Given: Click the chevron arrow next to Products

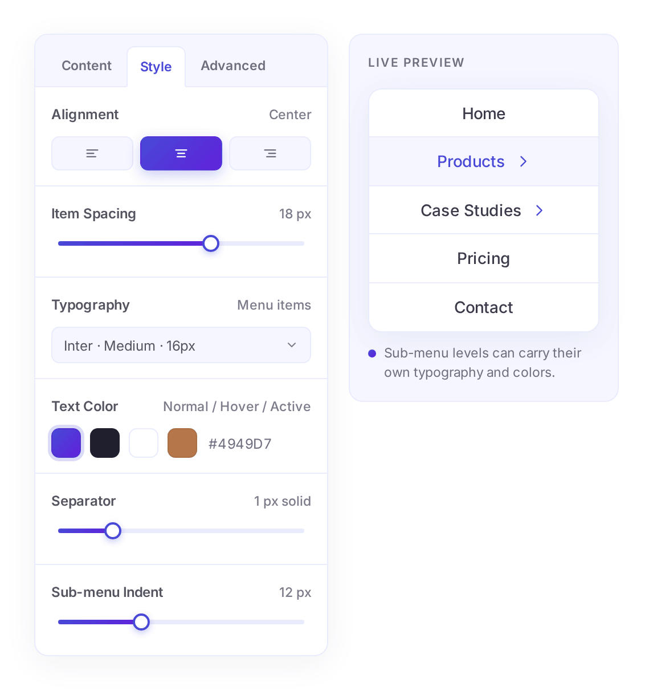Looking at the screenshot, I should click(x=523, y=162).
